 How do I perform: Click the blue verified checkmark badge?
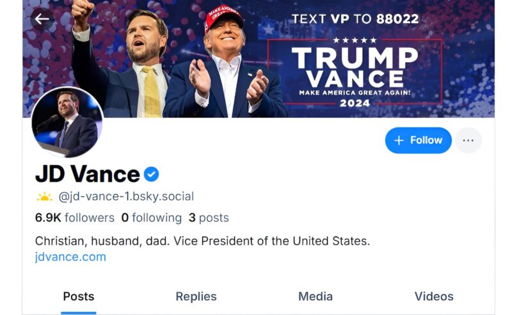tap(152, 174)
